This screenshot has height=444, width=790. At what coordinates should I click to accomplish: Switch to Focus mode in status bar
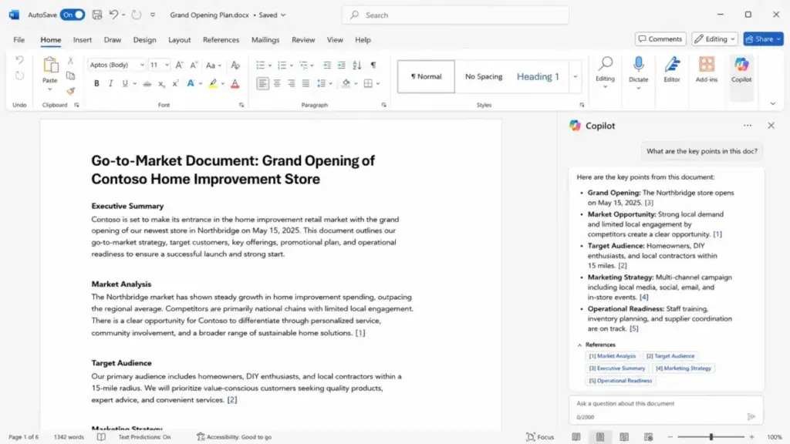coord(539,437)
